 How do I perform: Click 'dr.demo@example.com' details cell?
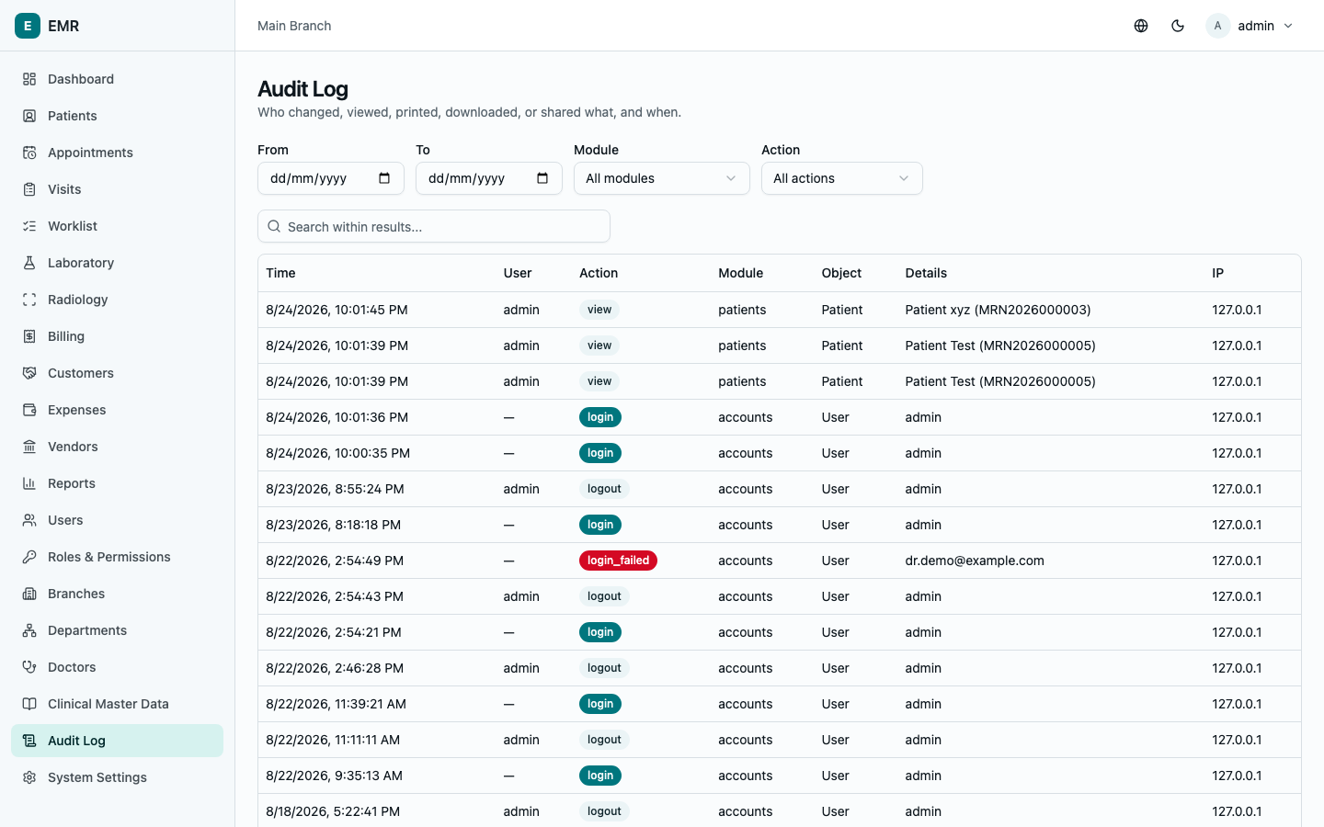(975, 561)
